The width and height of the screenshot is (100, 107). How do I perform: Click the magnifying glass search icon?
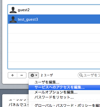coord(81,75)
